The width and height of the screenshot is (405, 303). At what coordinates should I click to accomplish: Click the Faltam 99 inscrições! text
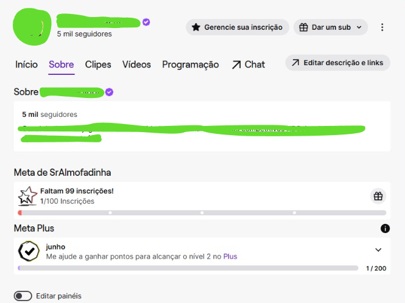pyautogui.click(x=77, y=191)
